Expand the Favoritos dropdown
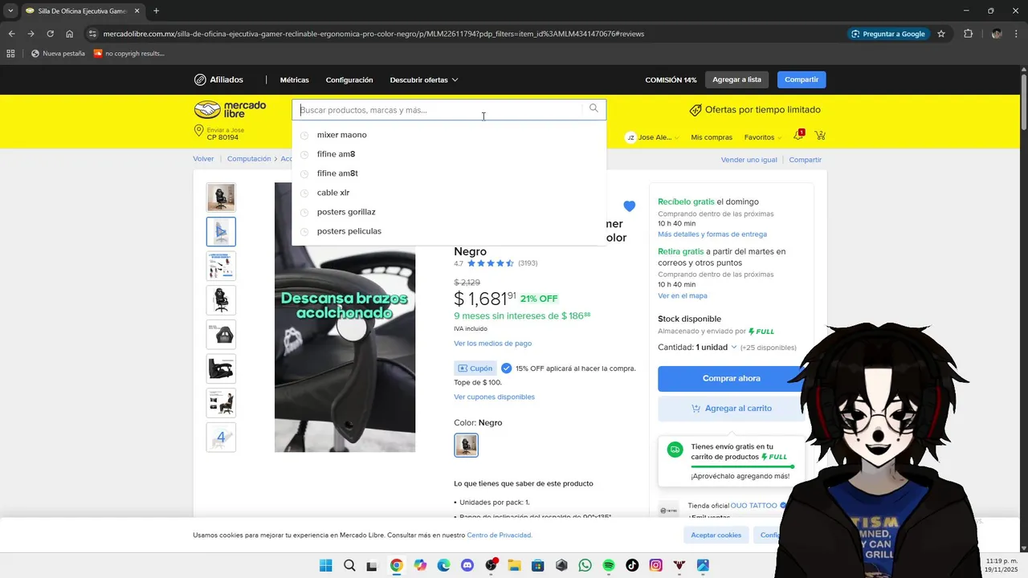The width and height of the screenshot is (1028, 578). click(x=763, y=137)
